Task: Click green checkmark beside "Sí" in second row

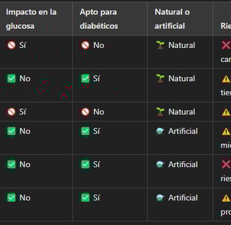Action: coord(85,79)
